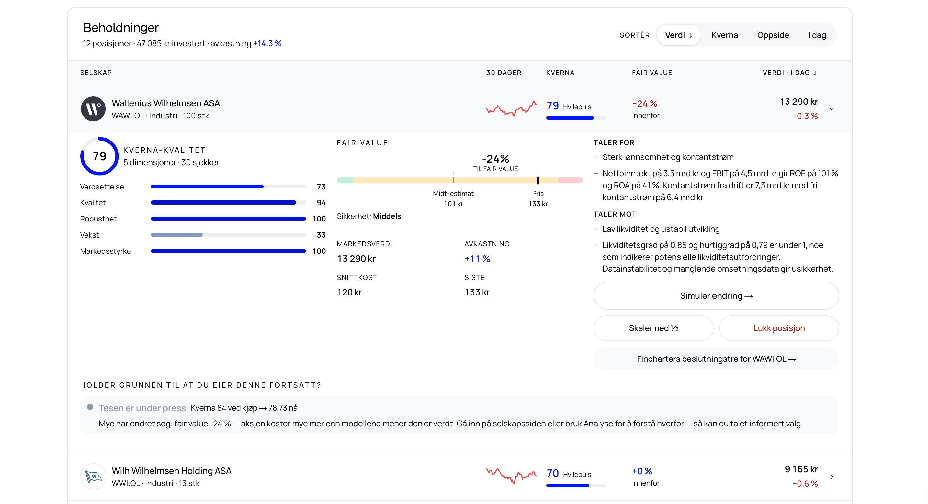Click the 30 dager column header

tap(504, 73)
